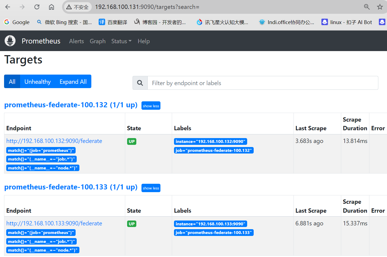Screen dimensions: 387x257
Task: Click match[]="{job="prometheus"}" badge under 100.133 endpoint
Action: [41, 233]
